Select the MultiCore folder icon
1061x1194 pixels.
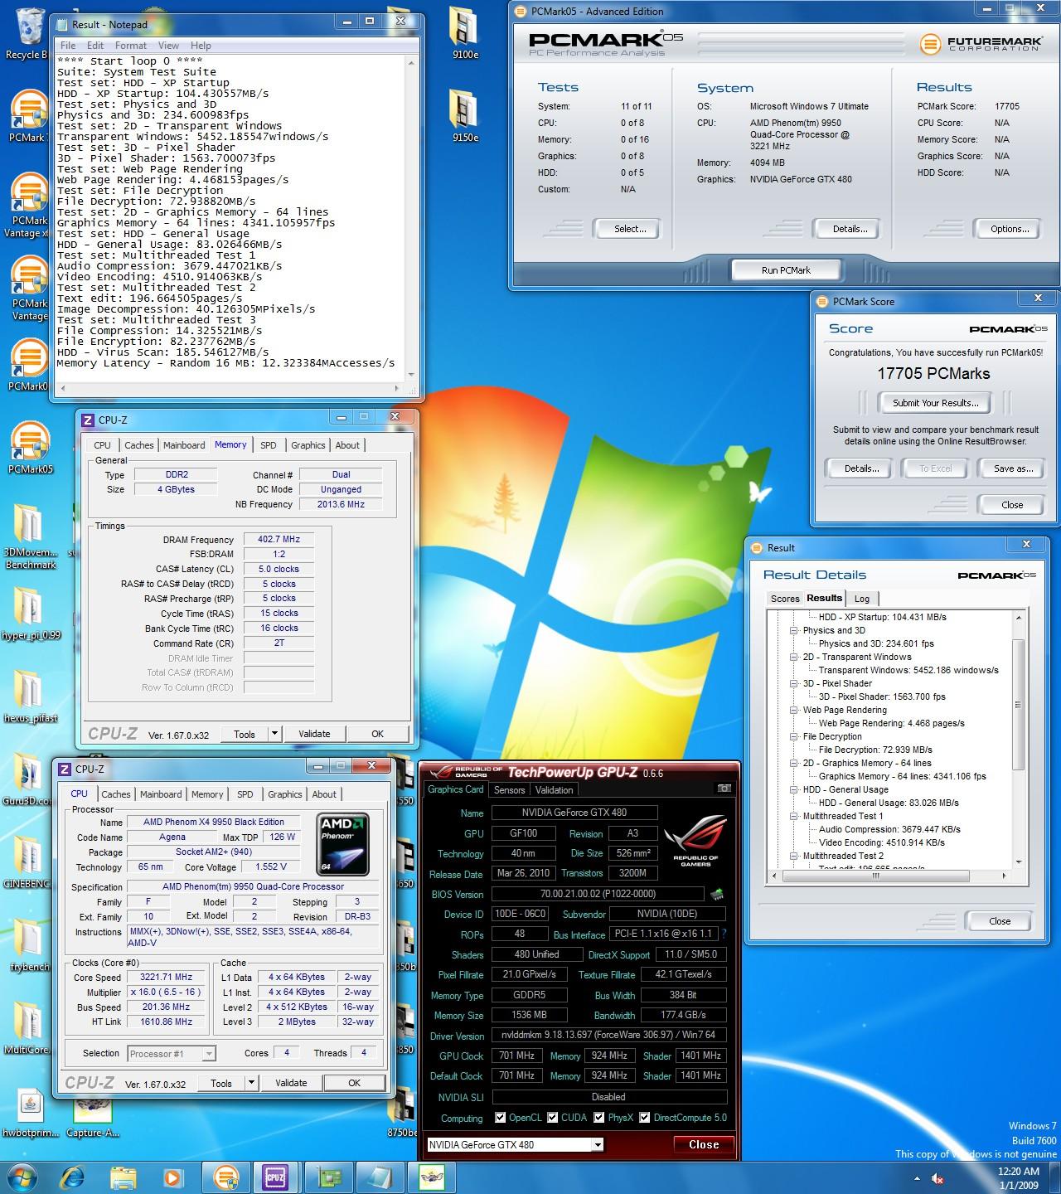tap(30, 1028)
